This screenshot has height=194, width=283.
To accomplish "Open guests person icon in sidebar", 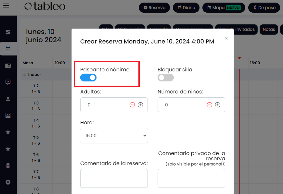I will tap(8, 99).
